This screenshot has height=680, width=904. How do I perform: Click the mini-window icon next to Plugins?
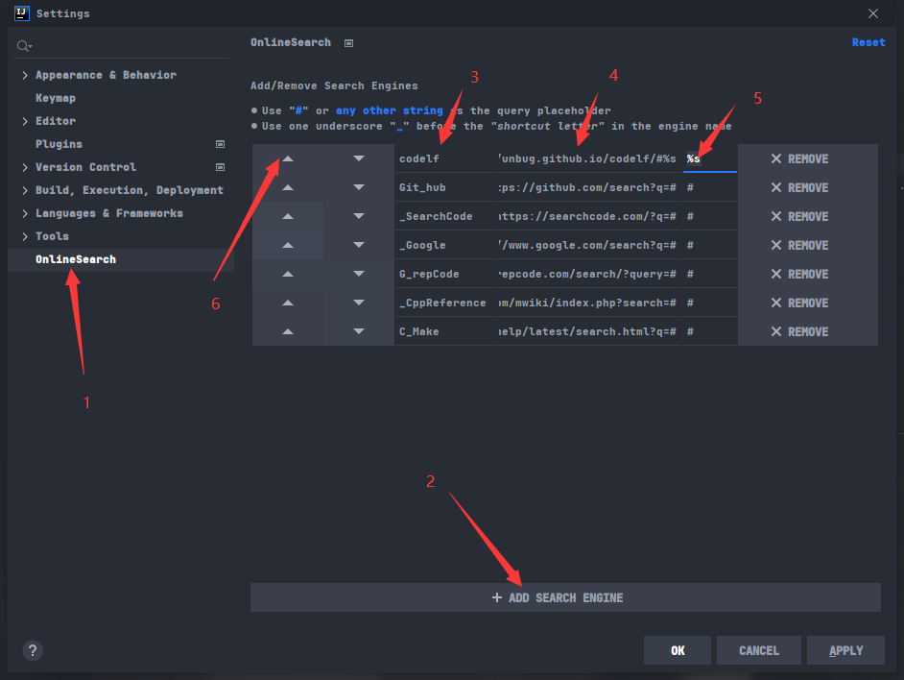[x=221, y=143]
